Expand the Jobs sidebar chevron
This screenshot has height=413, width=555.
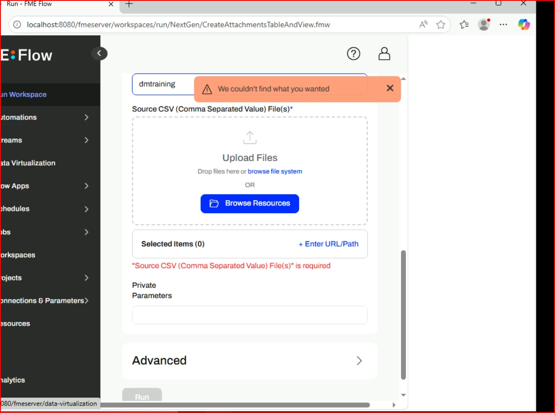[86, 232]
